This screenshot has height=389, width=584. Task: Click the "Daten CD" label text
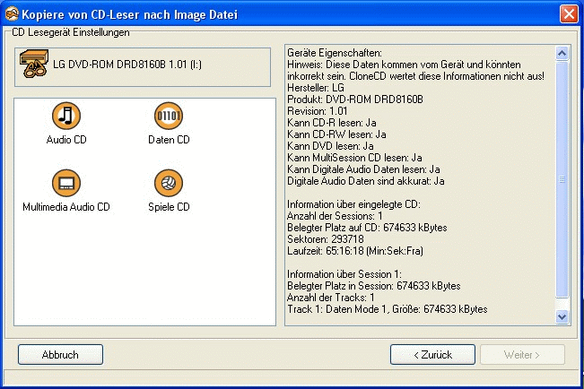click(169, 140)
